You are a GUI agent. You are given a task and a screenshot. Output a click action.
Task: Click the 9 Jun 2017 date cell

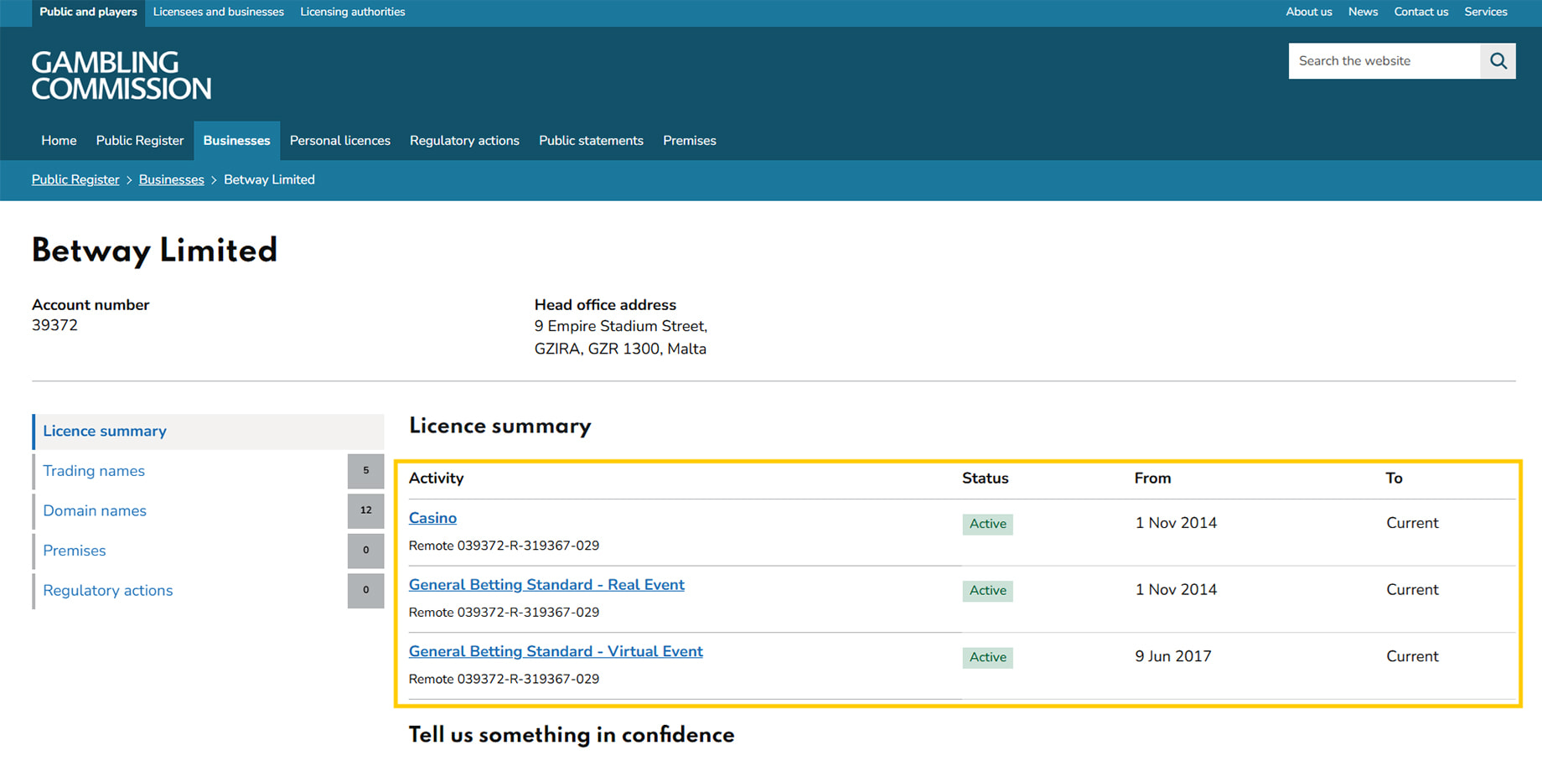tap(1173, 657)
